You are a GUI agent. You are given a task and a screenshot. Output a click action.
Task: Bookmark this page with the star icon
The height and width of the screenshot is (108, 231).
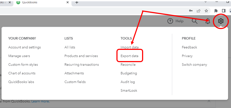click(x=206, y=11)
